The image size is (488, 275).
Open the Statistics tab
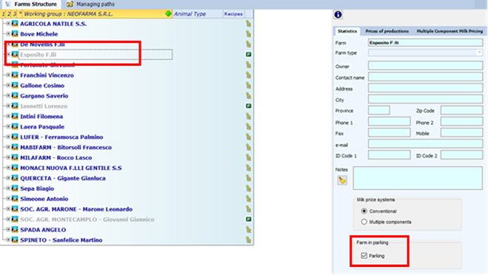(347, 31)
